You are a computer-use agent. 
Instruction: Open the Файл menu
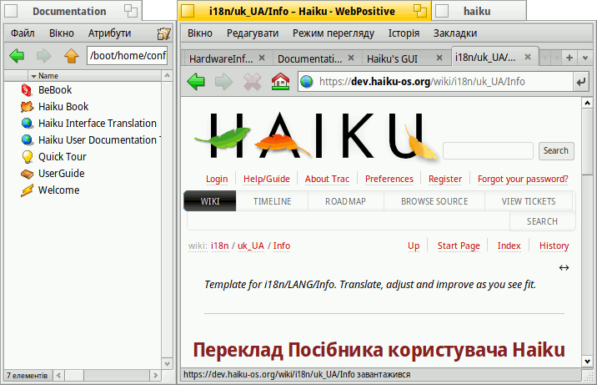pyautogui.click(x=23, y=33)
